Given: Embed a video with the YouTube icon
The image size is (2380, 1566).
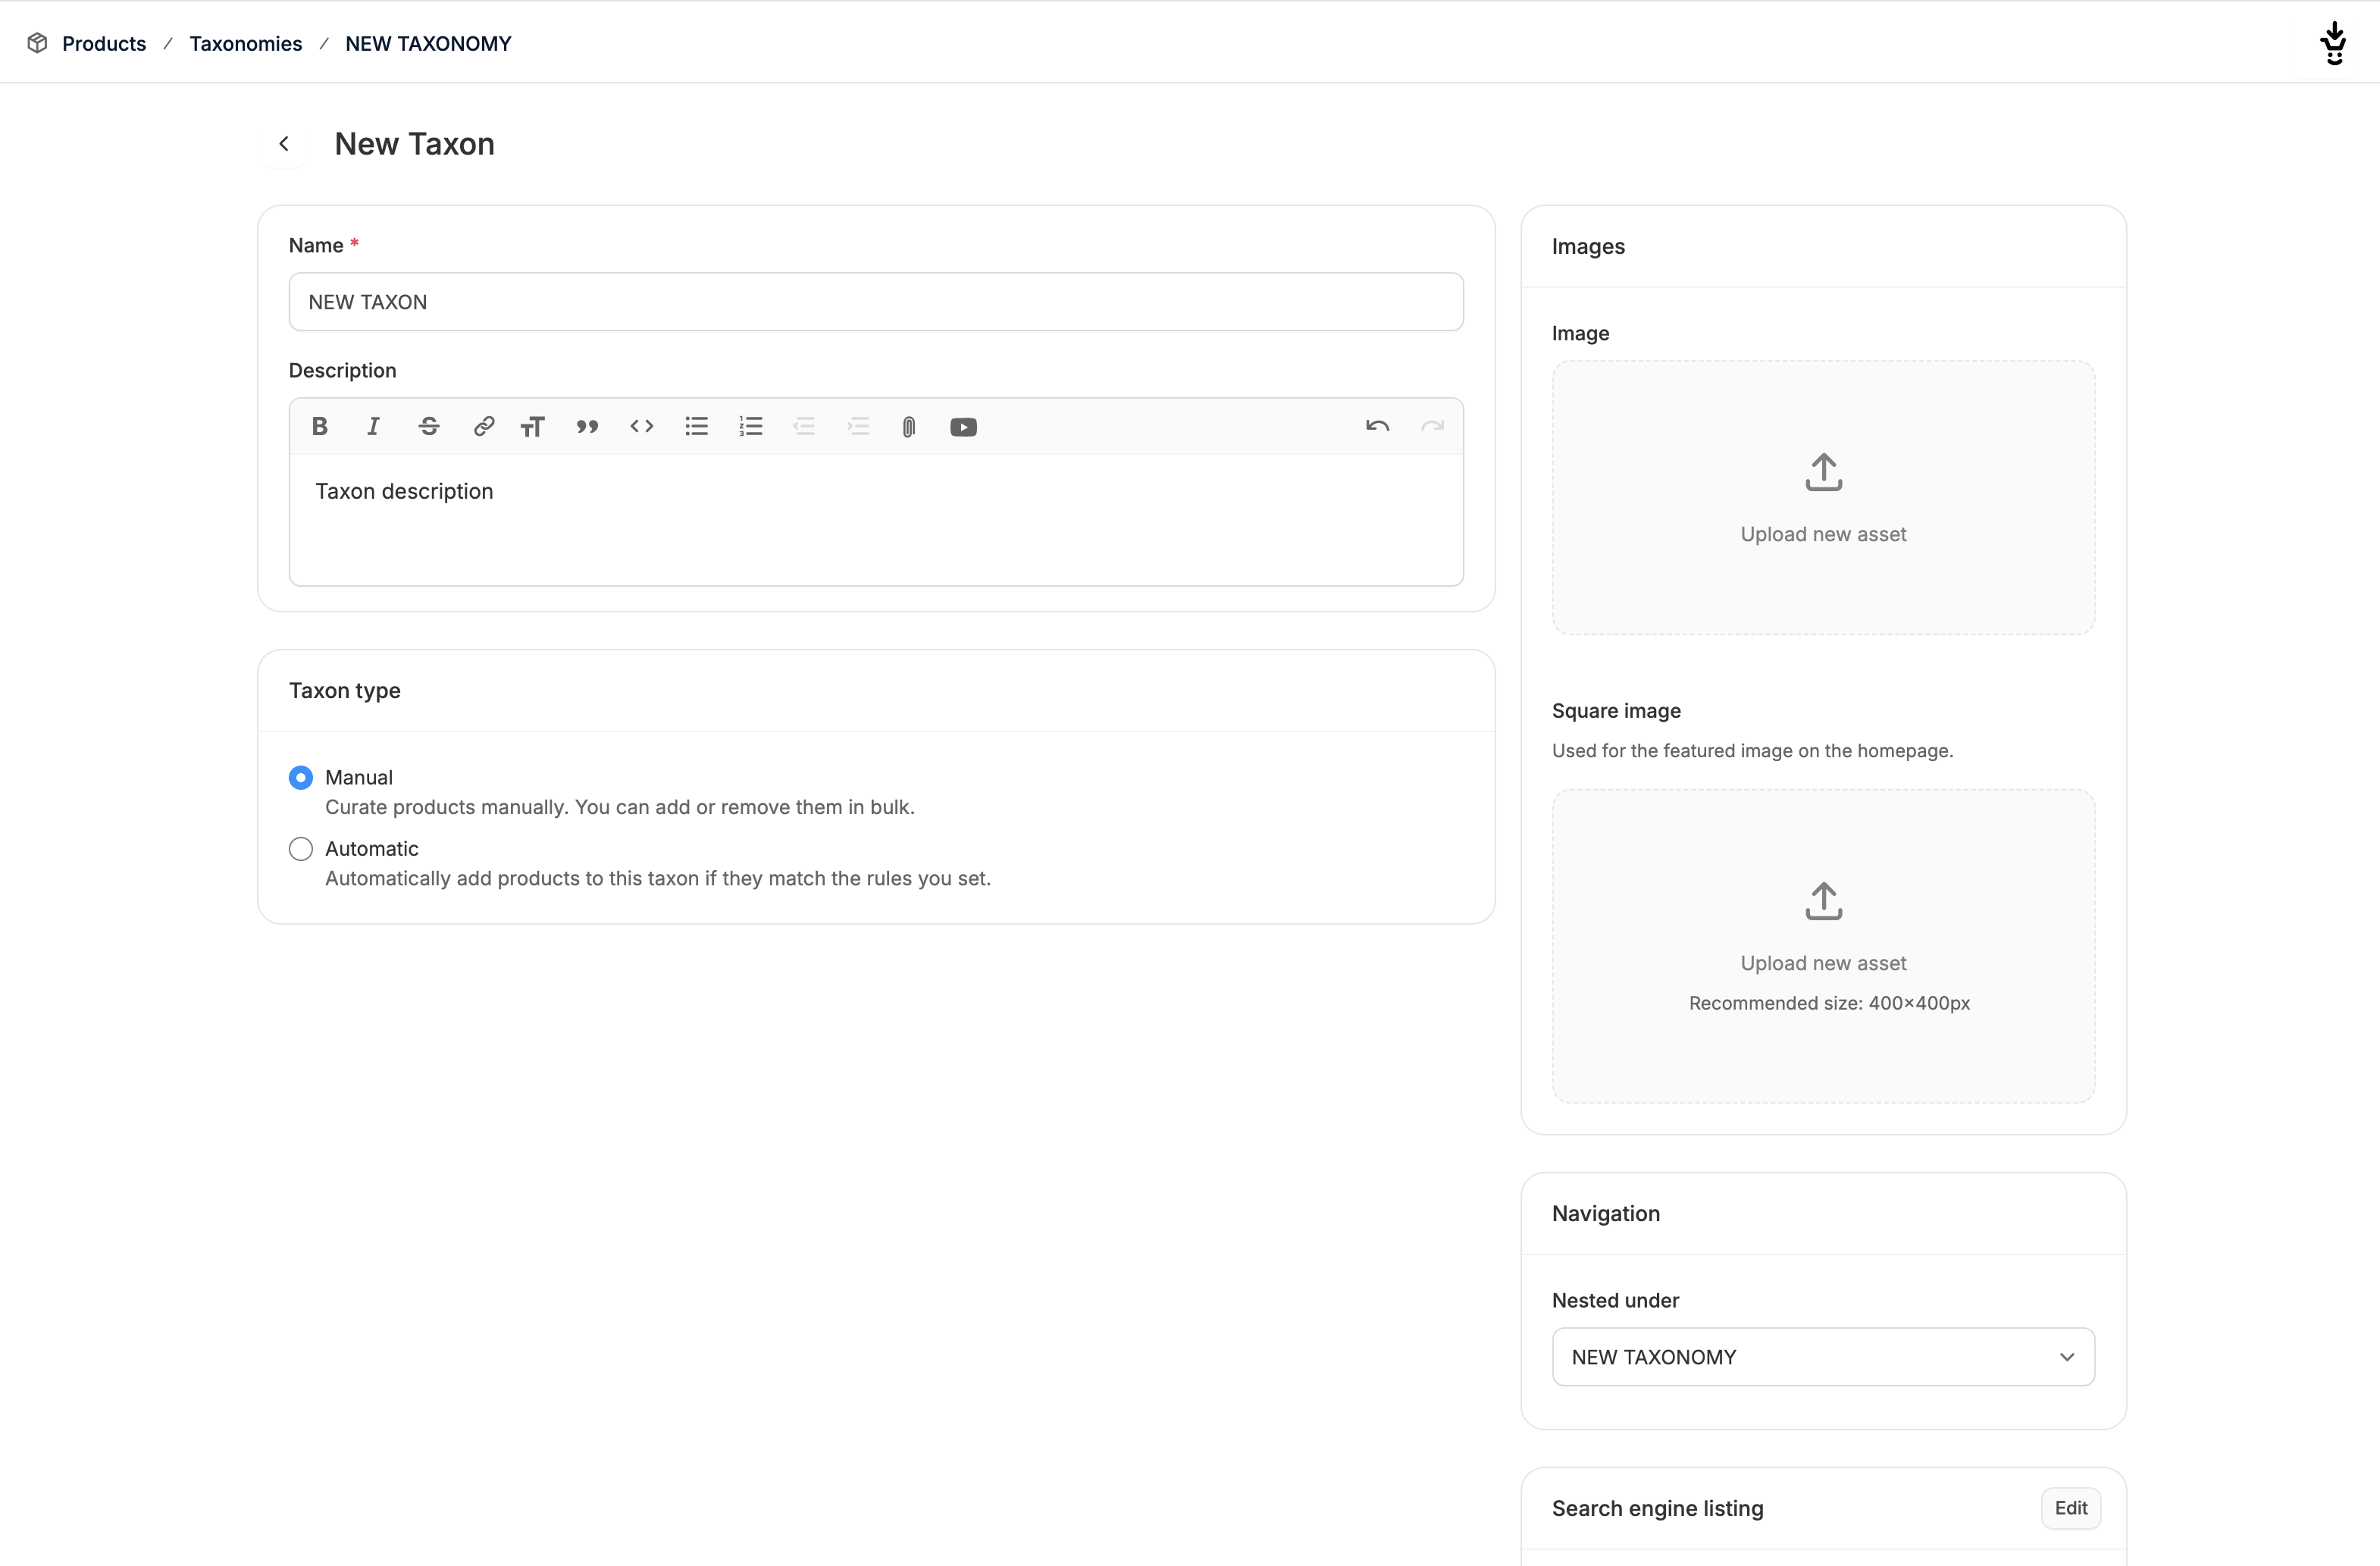Looking at the screenshot, I should tap(963, 427).
